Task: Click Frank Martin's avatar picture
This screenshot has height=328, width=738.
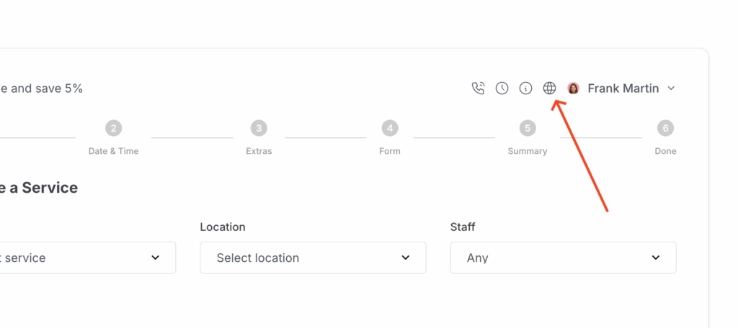Action: tap(573, 88)
